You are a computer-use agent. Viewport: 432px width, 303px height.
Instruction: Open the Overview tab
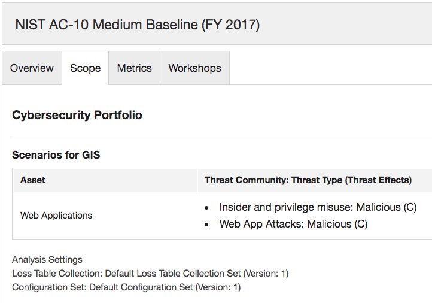[32, 68]
